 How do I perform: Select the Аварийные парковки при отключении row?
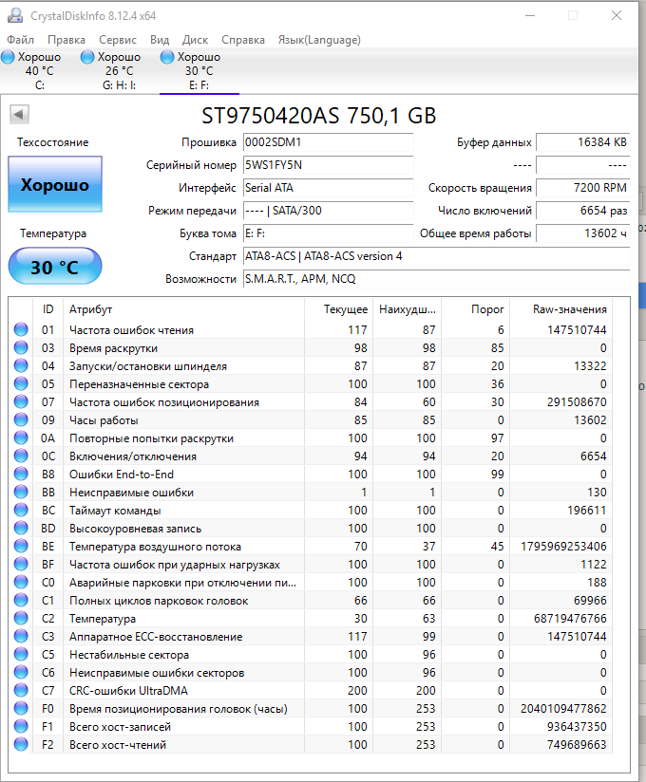click(313, 583)
